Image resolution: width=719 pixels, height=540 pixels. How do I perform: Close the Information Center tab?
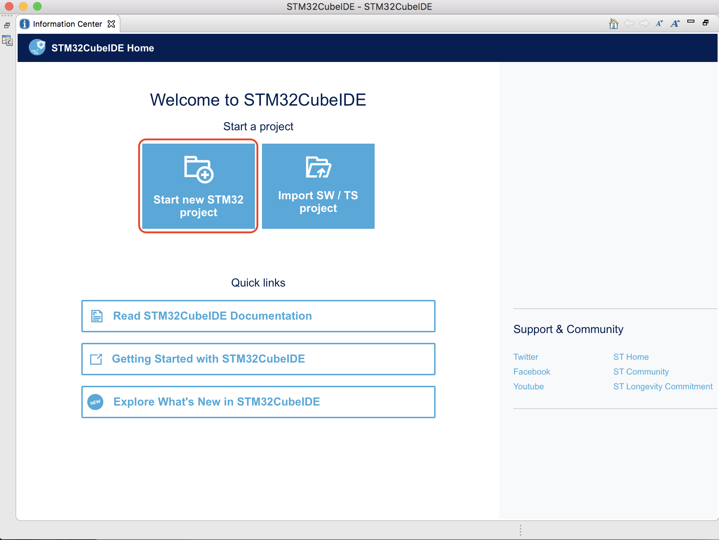[111, 24]
